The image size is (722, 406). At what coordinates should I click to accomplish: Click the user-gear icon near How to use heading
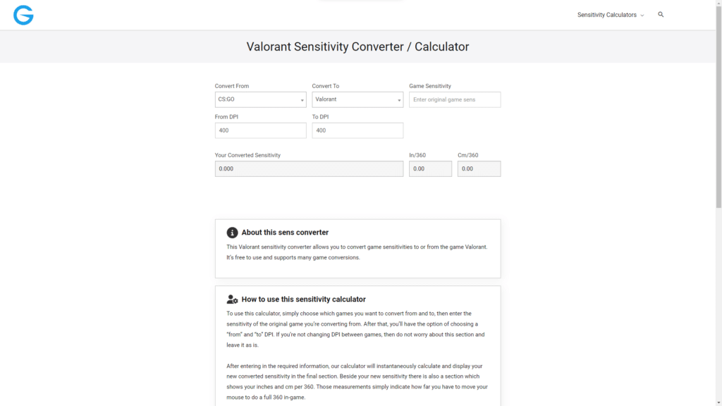pos(232,298)
